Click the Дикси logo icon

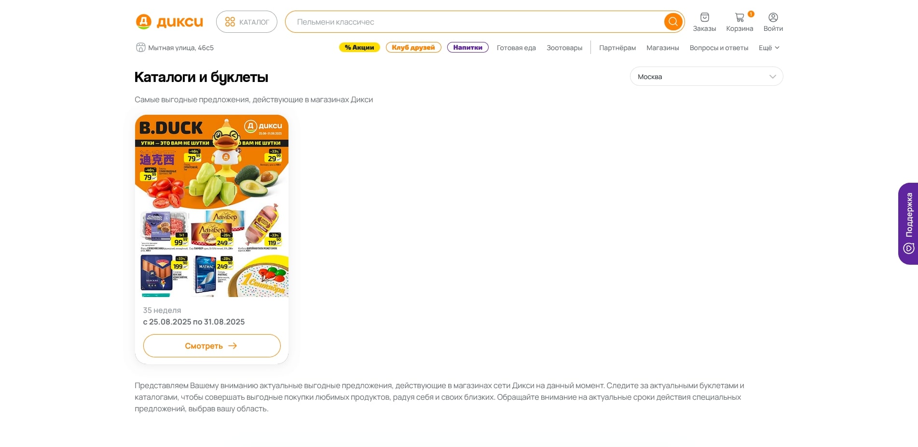144,22
